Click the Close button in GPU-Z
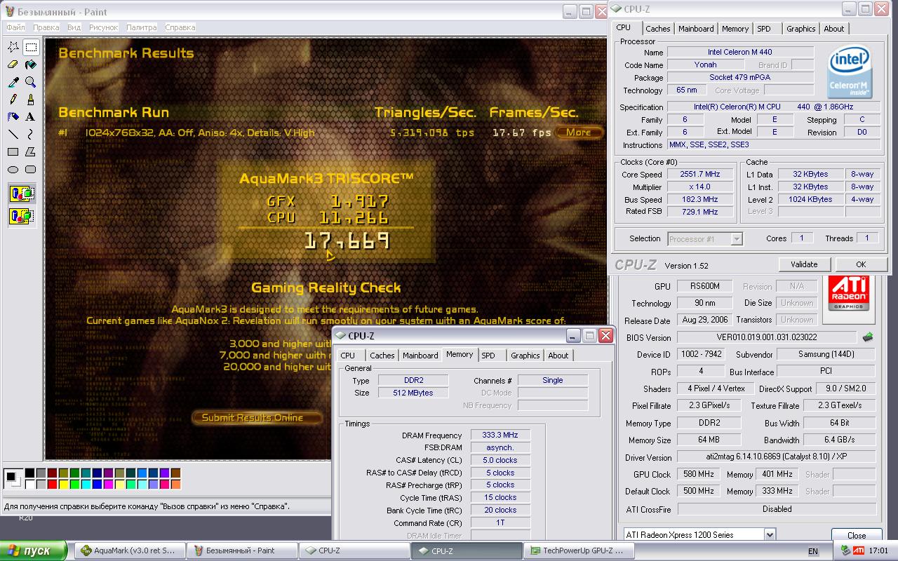This screenshot has width=898, height=561. point(857,535)
